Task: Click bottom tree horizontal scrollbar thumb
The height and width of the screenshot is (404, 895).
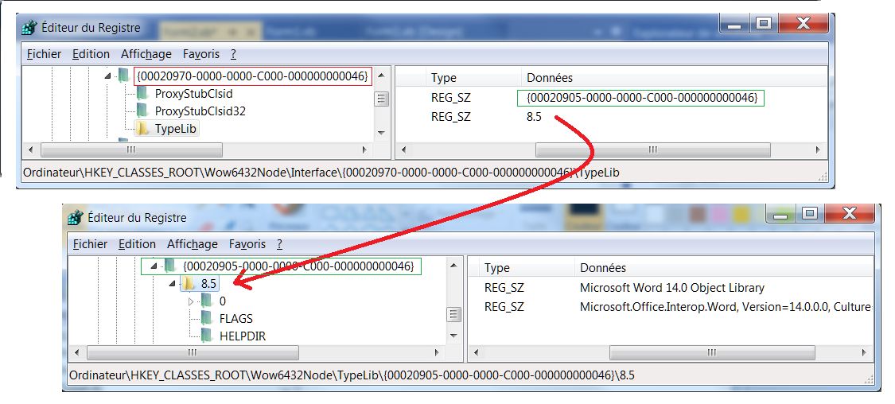Action: 193,352
